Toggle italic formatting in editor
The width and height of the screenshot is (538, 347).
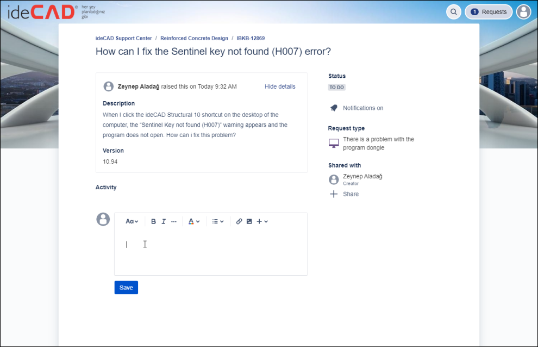[x=164, y=221]
